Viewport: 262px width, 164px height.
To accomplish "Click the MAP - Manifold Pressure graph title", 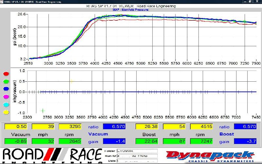I will (131, 10).
